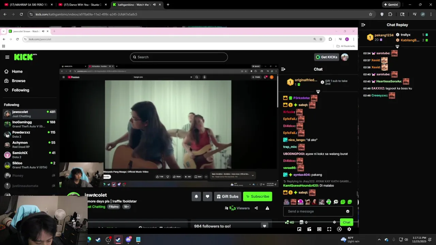Image resolution: width=436 pixels, height=245 pixels.
Task: Close the 'Dance With You' tab
Action: (106, 5)
